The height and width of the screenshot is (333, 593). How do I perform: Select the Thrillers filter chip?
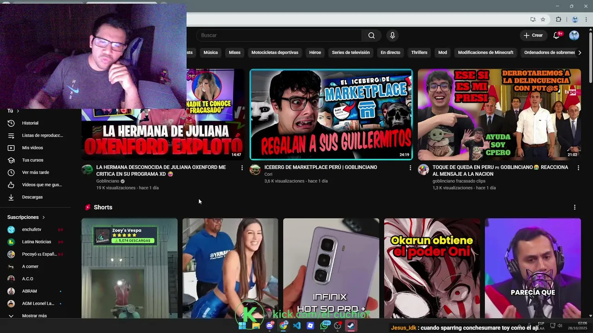click(419, 53)
